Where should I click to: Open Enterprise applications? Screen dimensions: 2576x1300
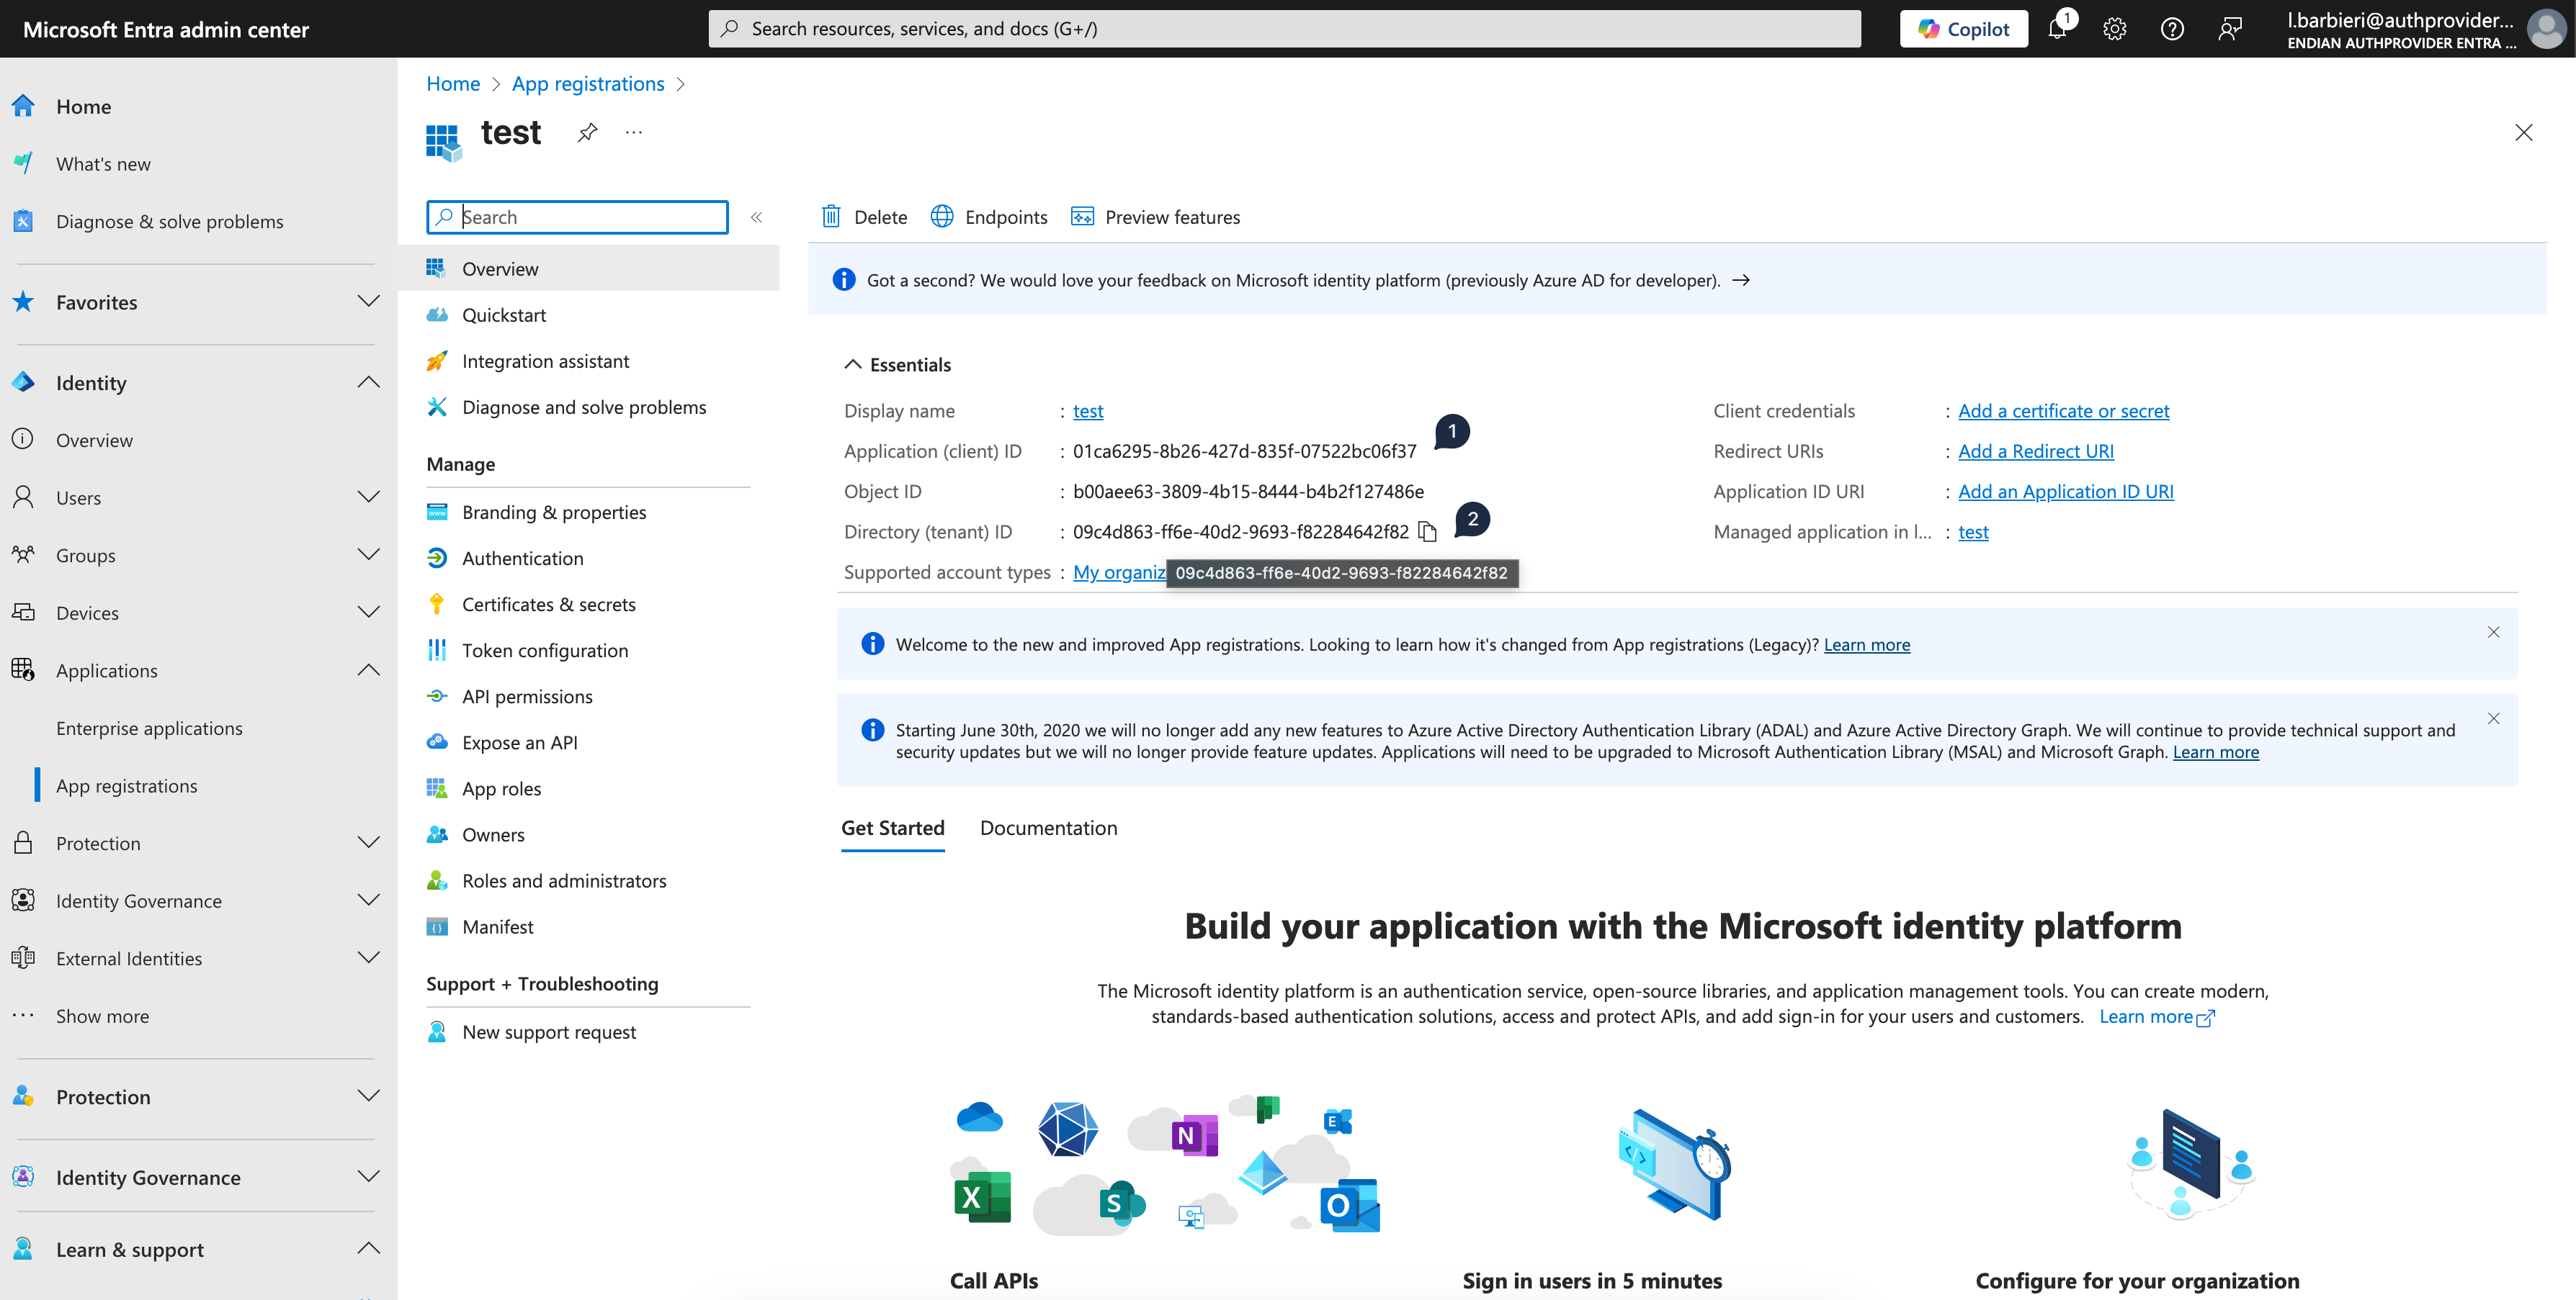149,728
